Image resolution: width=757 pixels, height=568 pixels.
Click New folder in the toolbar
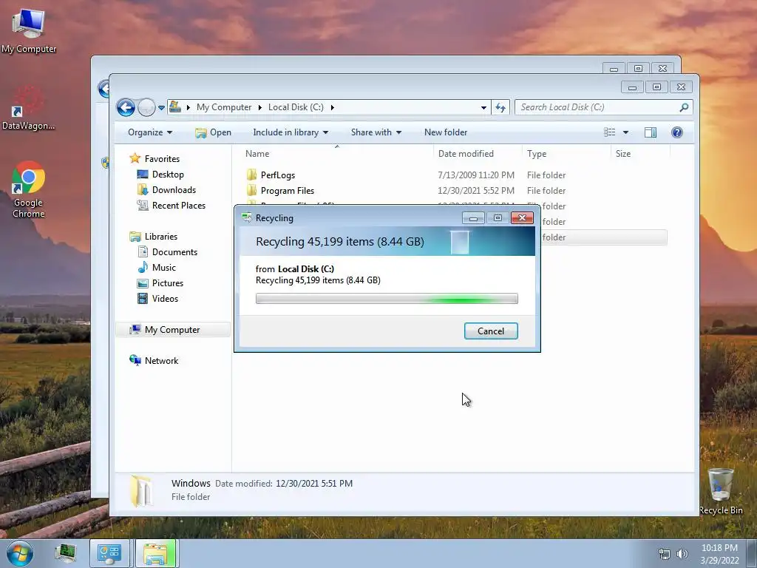[x=446, y=132]
